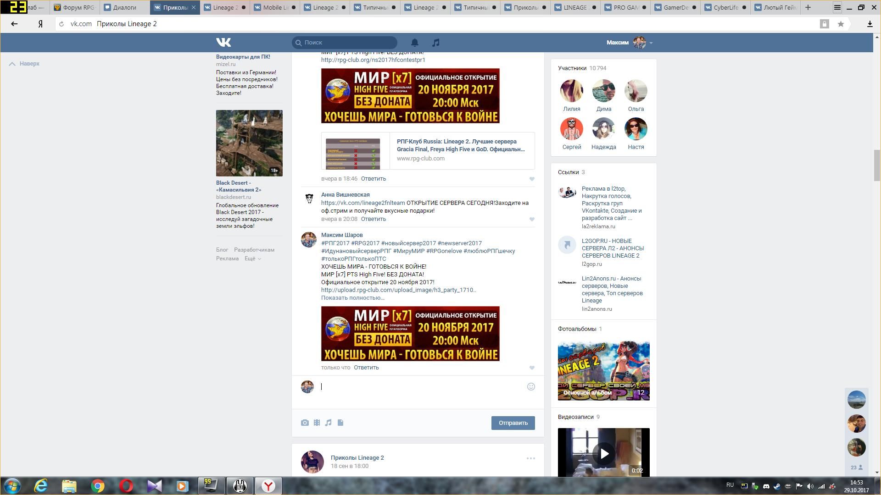Attach a photo using camera icon

[x=305, y=423]
